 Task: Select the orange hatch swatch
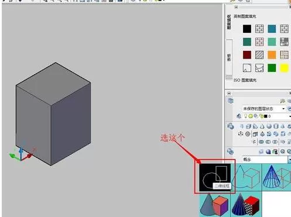coord(272,55)
